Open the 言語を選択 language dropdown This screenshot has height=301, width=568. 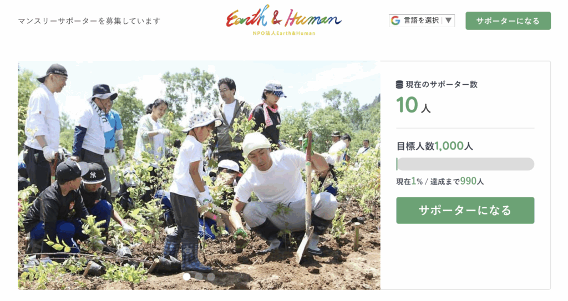[x=422, y=21]
